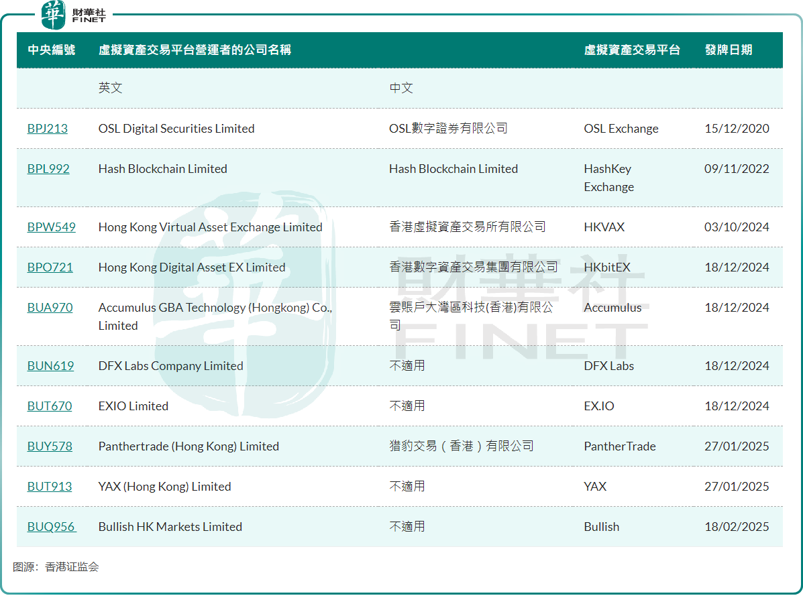Click 18/12/2024 in the DFX Labs row

point(737,366)
